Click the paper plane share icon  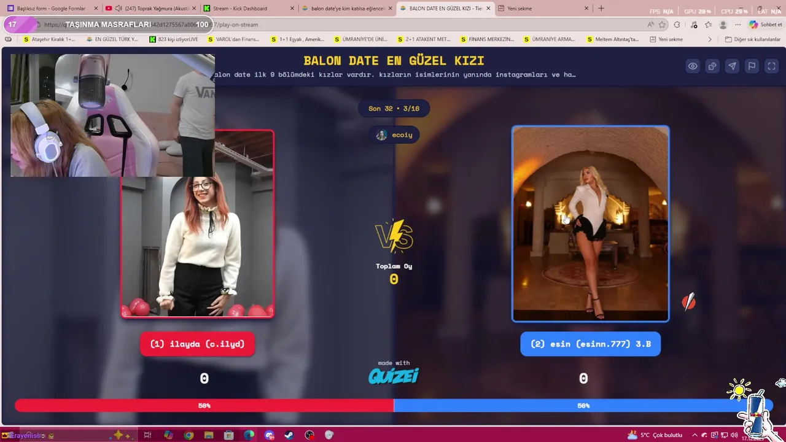point(732,66)
